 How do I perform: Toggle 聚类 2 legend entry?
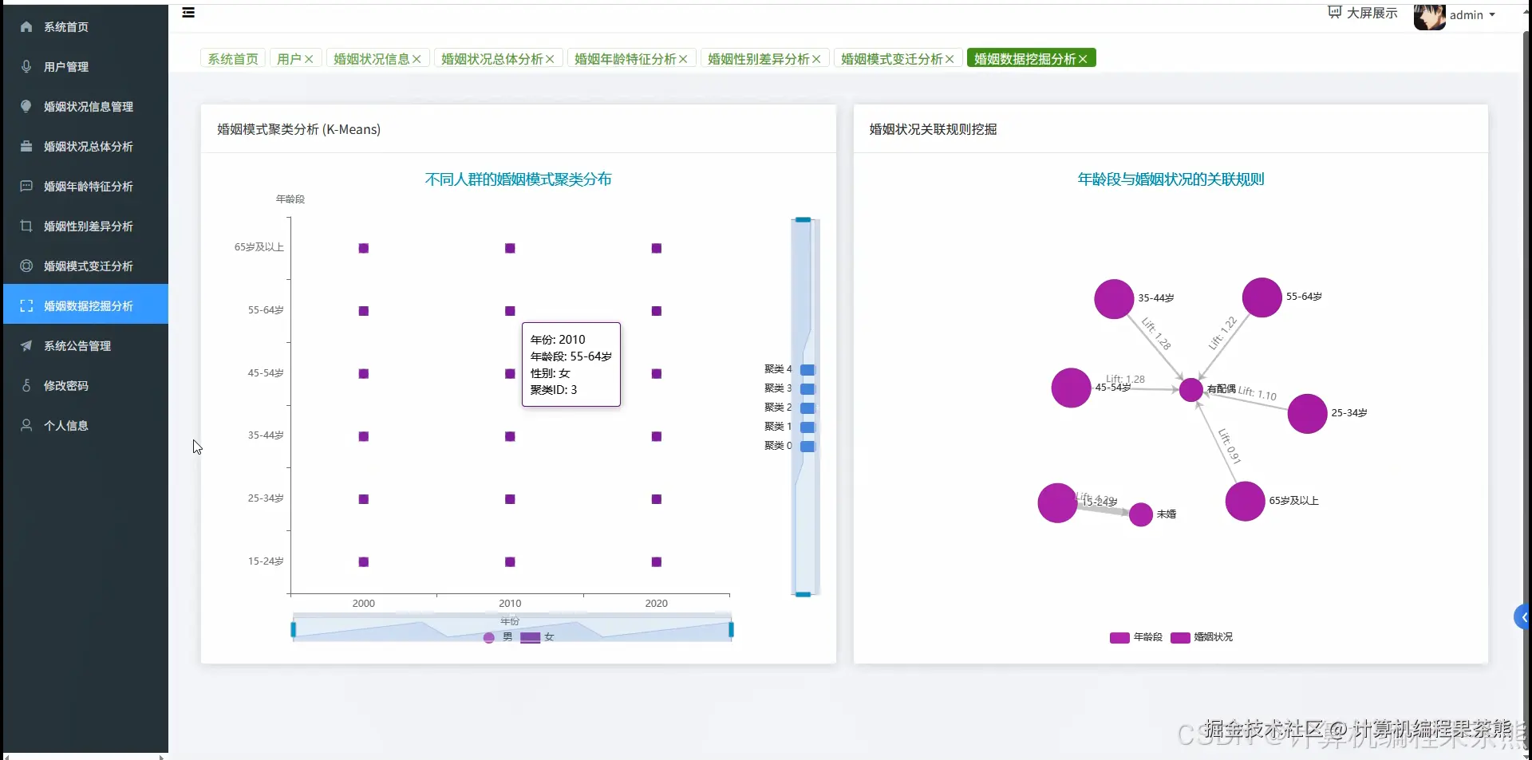click(789, 408)
